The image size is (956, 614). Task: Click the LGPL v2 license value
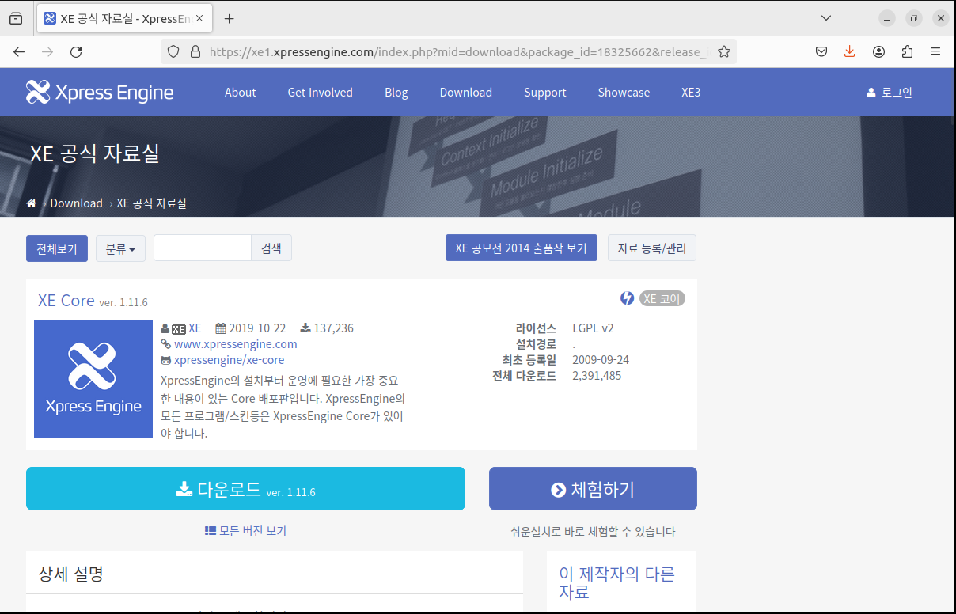click(593, 328)
